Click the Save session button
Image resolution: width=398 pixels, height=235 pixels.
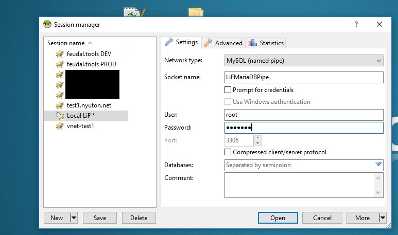coord(100,218)
